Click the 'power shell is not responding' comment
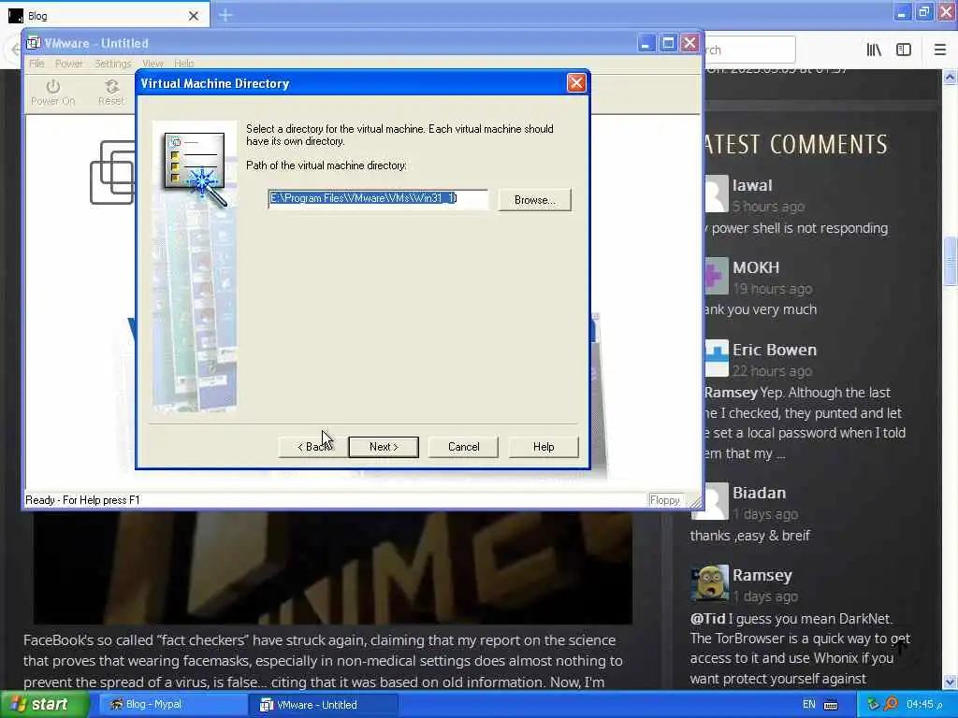Screen dimensions: 958x718 (x=799, y=228)
